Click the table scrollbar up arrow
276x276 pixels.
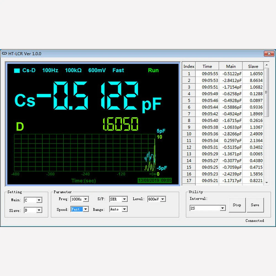coord(267,65)
